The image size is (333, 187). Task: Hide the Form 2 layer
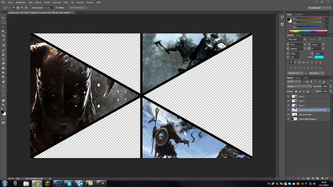click(288, 101)
